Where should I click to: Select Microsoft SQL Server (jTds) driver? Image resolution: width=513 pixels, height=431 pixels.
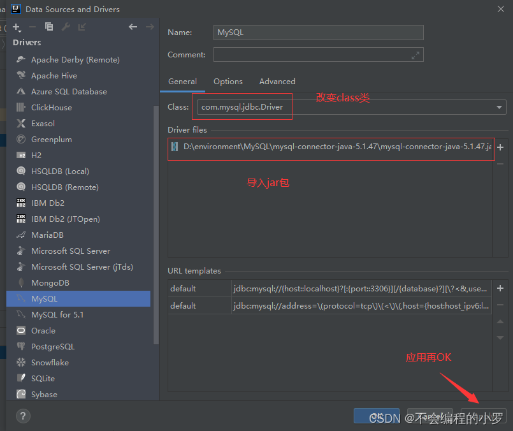[78, 267]
